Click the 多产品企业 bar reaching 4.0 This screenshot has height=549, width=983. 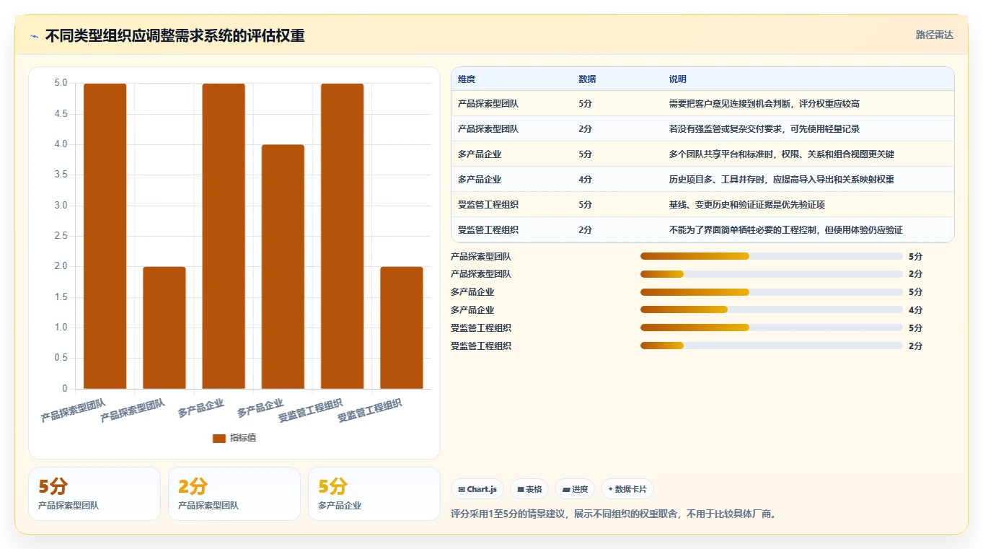click(283, 267)
